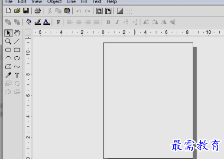224x159 pixels.
Task: Choose text color with the underlined A icon
Action: [x=46, y=22]
